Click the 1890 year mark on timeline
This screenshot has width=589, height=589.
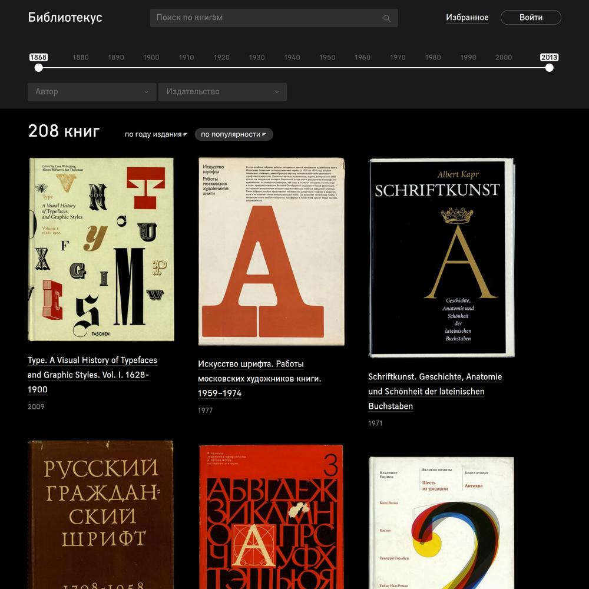coord(116,58)
